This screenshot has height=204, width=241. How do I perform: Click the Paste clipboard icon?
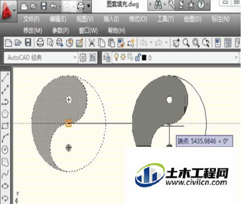111,43
